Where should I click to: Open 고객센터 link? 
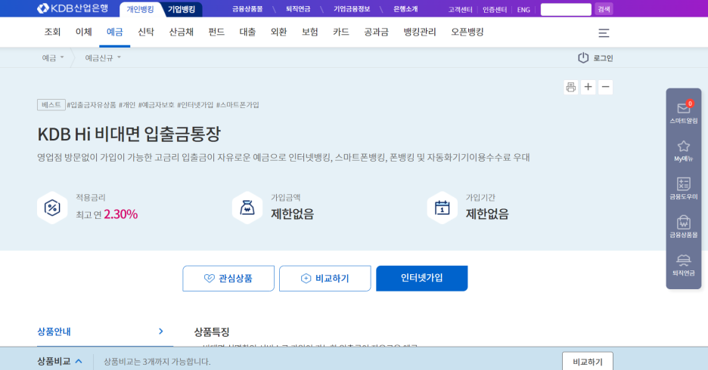(460, 10)
